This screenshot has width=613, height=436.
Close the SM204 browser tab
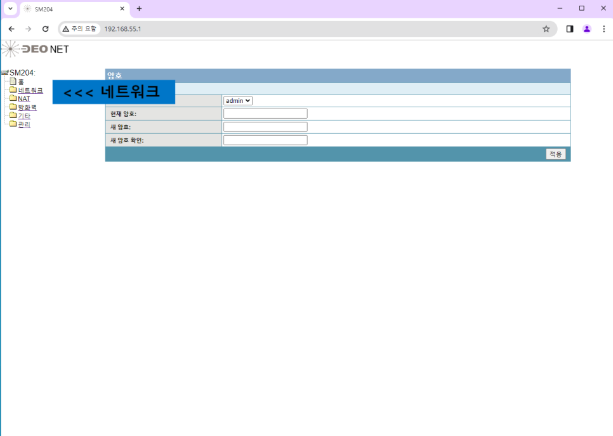pos(122,9)
